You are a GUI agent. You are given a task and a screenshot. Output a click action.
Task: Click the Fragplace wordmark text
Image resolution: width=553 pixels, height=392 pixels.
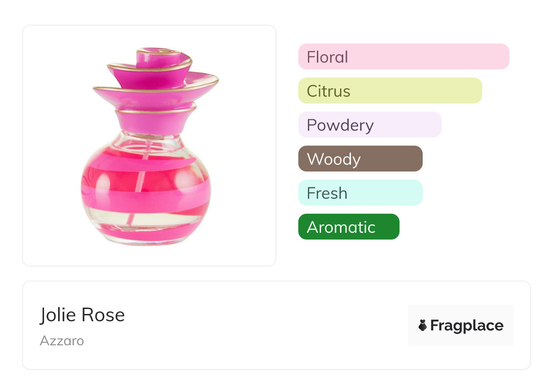[x=467, y=325]
